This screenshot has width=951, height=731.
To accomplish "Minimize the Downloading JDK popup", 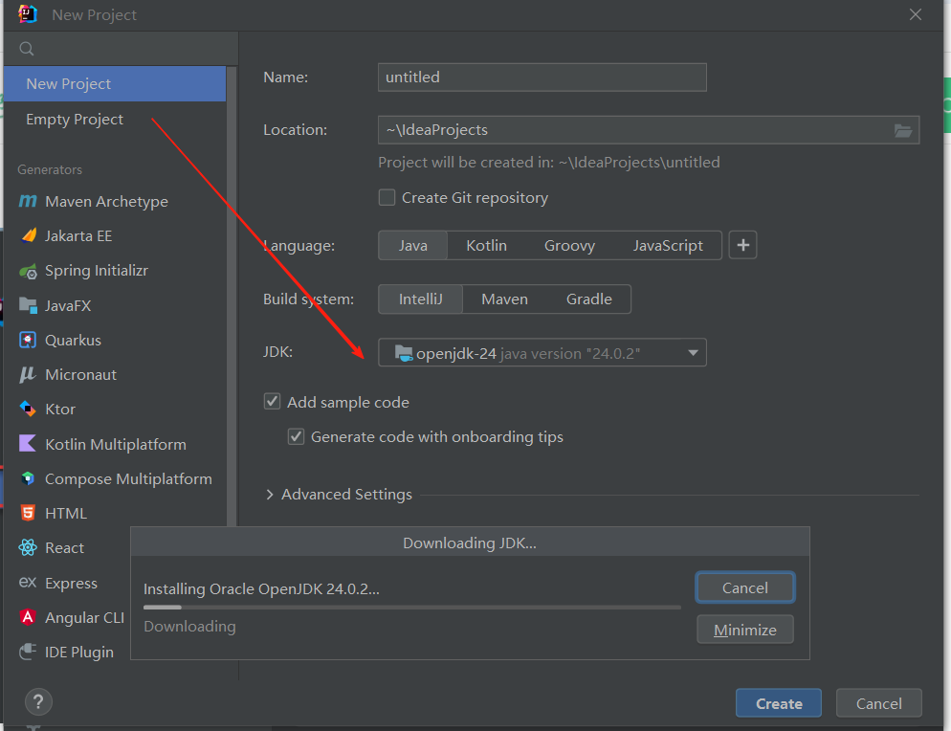I will pyautogui.click(x=745, y=630).
